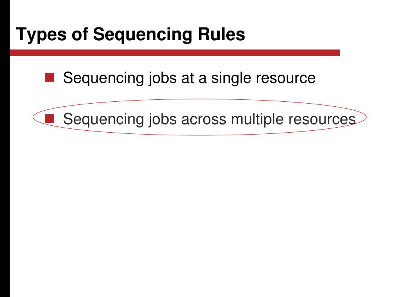Click the red bullet before multiple resources line

point(49,118)
